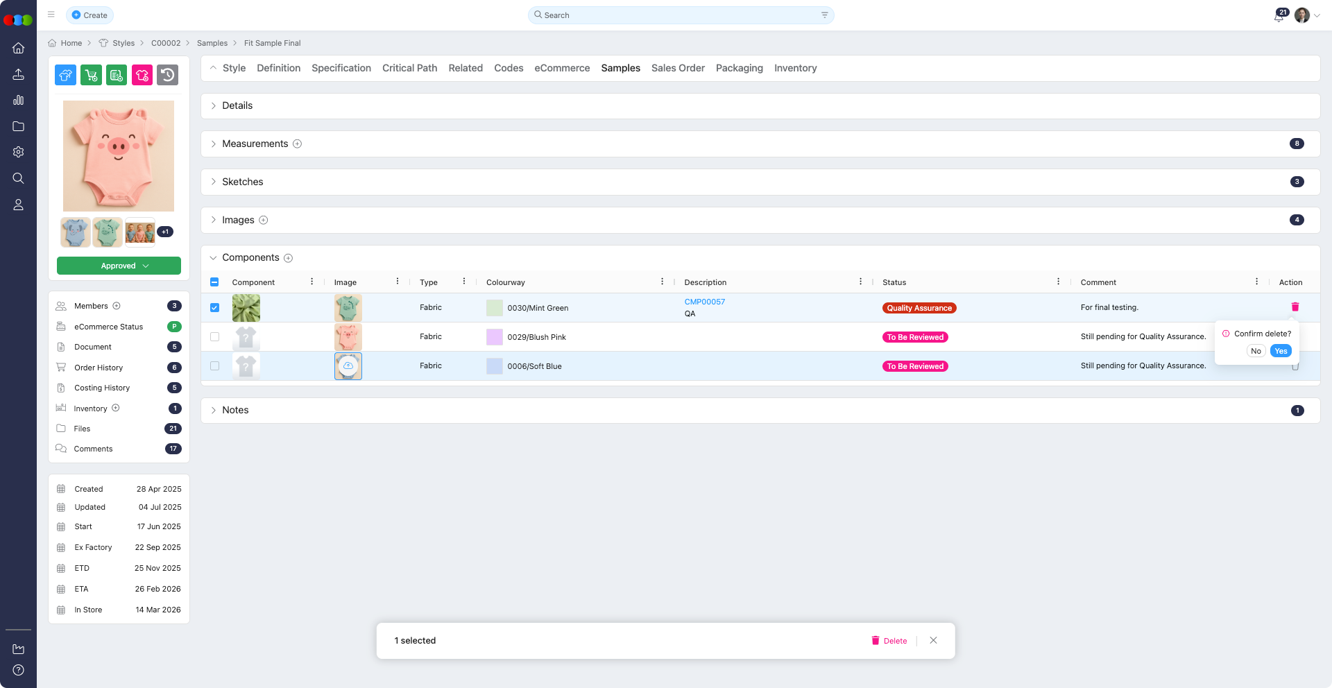Select the Blush Pink row checkbox
The width and height of the screenshot is (1332, 688).
tap(214, 337)
